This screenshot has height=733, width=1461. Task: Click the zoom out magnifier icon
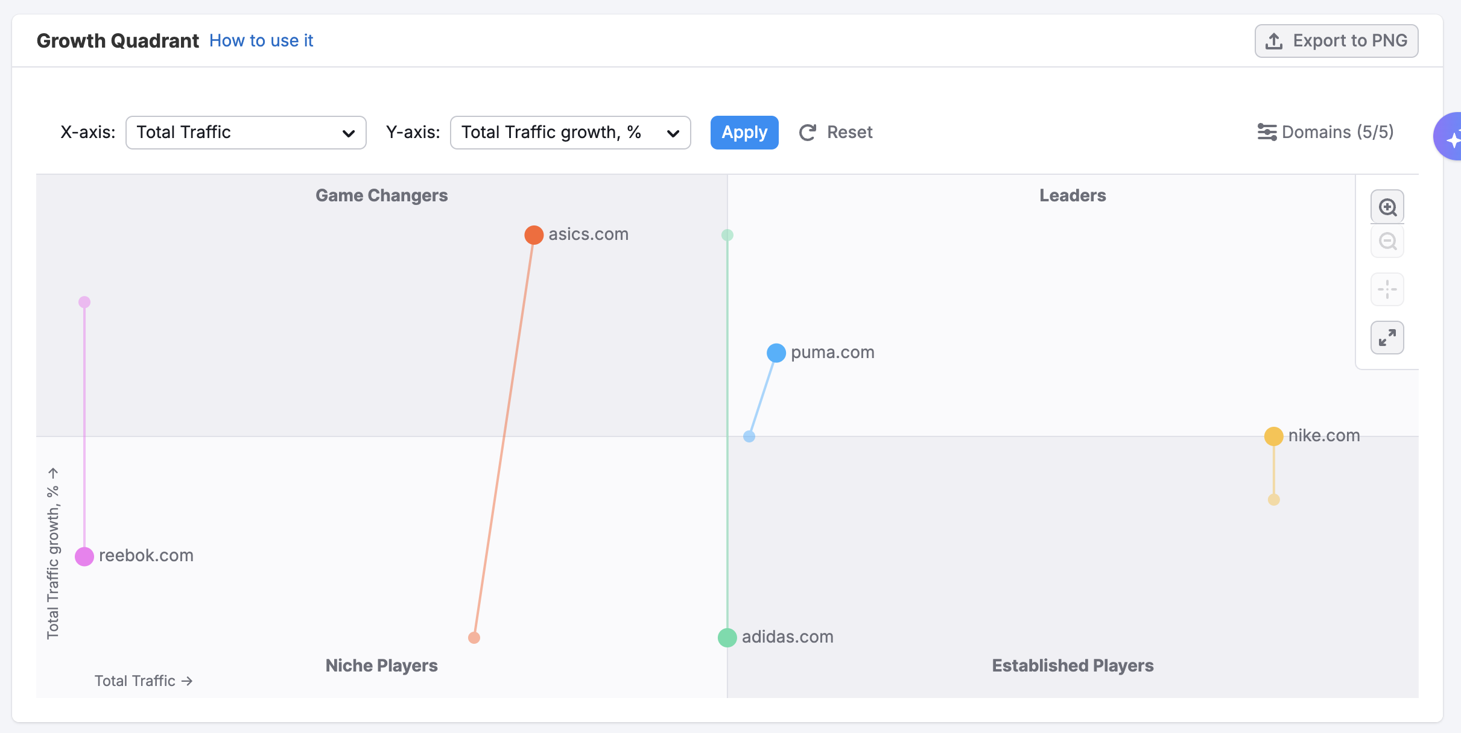(1387, 242)
